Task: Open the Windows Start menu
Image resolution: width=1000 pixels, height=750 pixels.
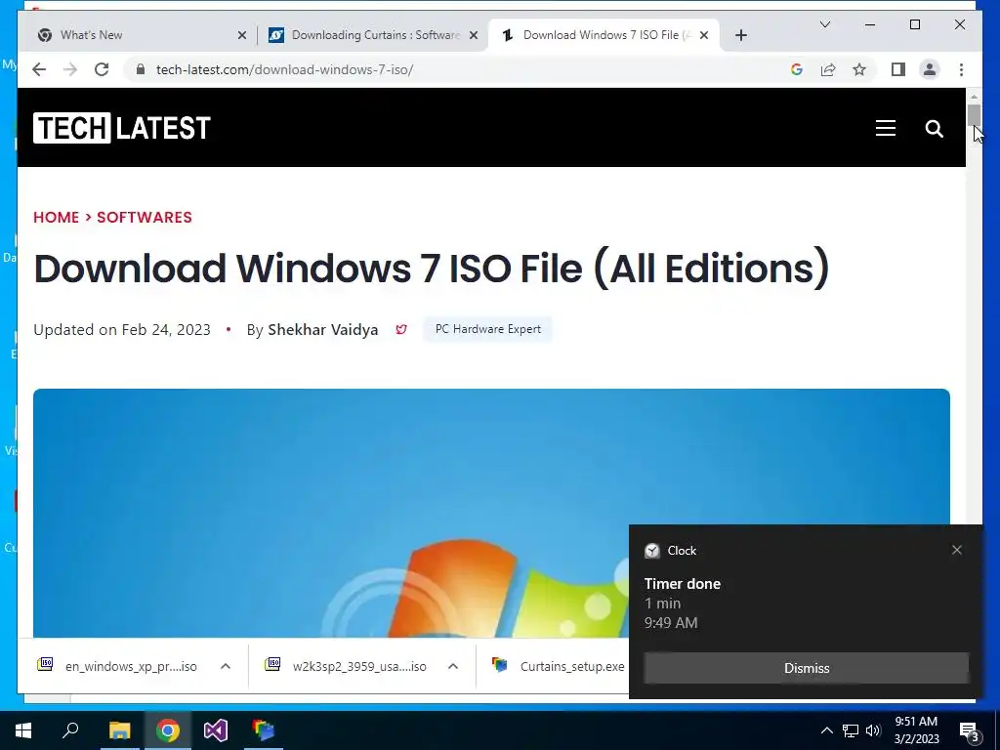Action: tap(23, 730)
